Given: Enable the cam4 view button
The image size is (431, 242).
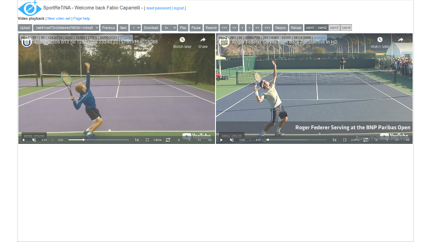Looking at the screenshot, I should click(346, 28).
